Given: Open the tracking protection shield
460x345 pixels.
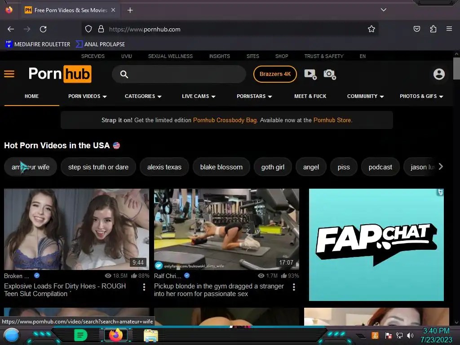Looking at the screenshot, I should (x=88, y=29).
